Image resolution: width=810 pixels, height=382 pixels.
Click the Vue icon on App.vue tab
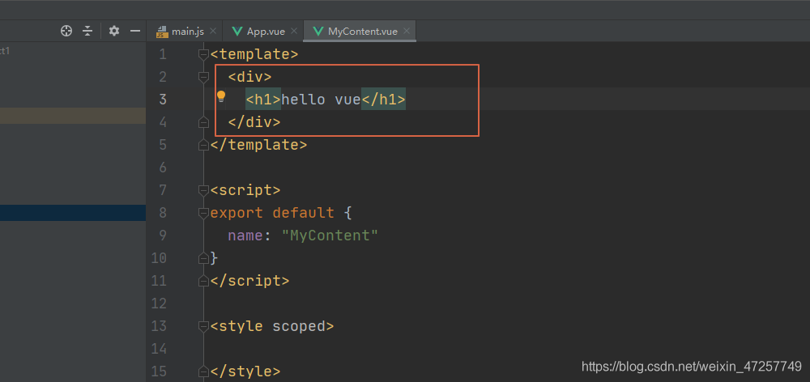[237, 32]
